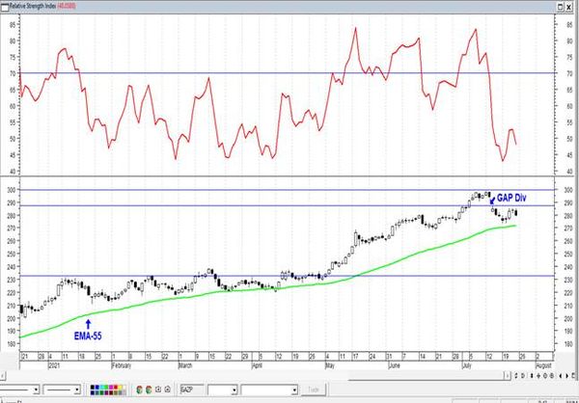Click the Relative Strength Index pane window icon

(x=5, y=7)
